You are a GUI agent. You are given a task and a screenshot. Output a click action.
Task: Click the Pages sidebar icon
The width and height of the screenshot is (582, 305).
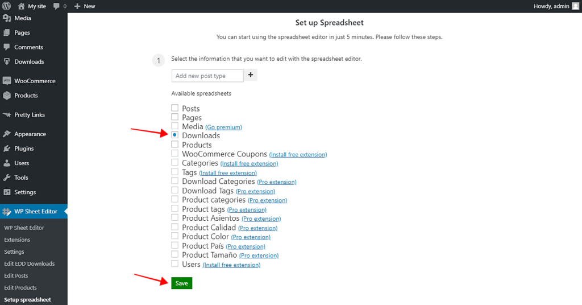[x=7, y=32]
